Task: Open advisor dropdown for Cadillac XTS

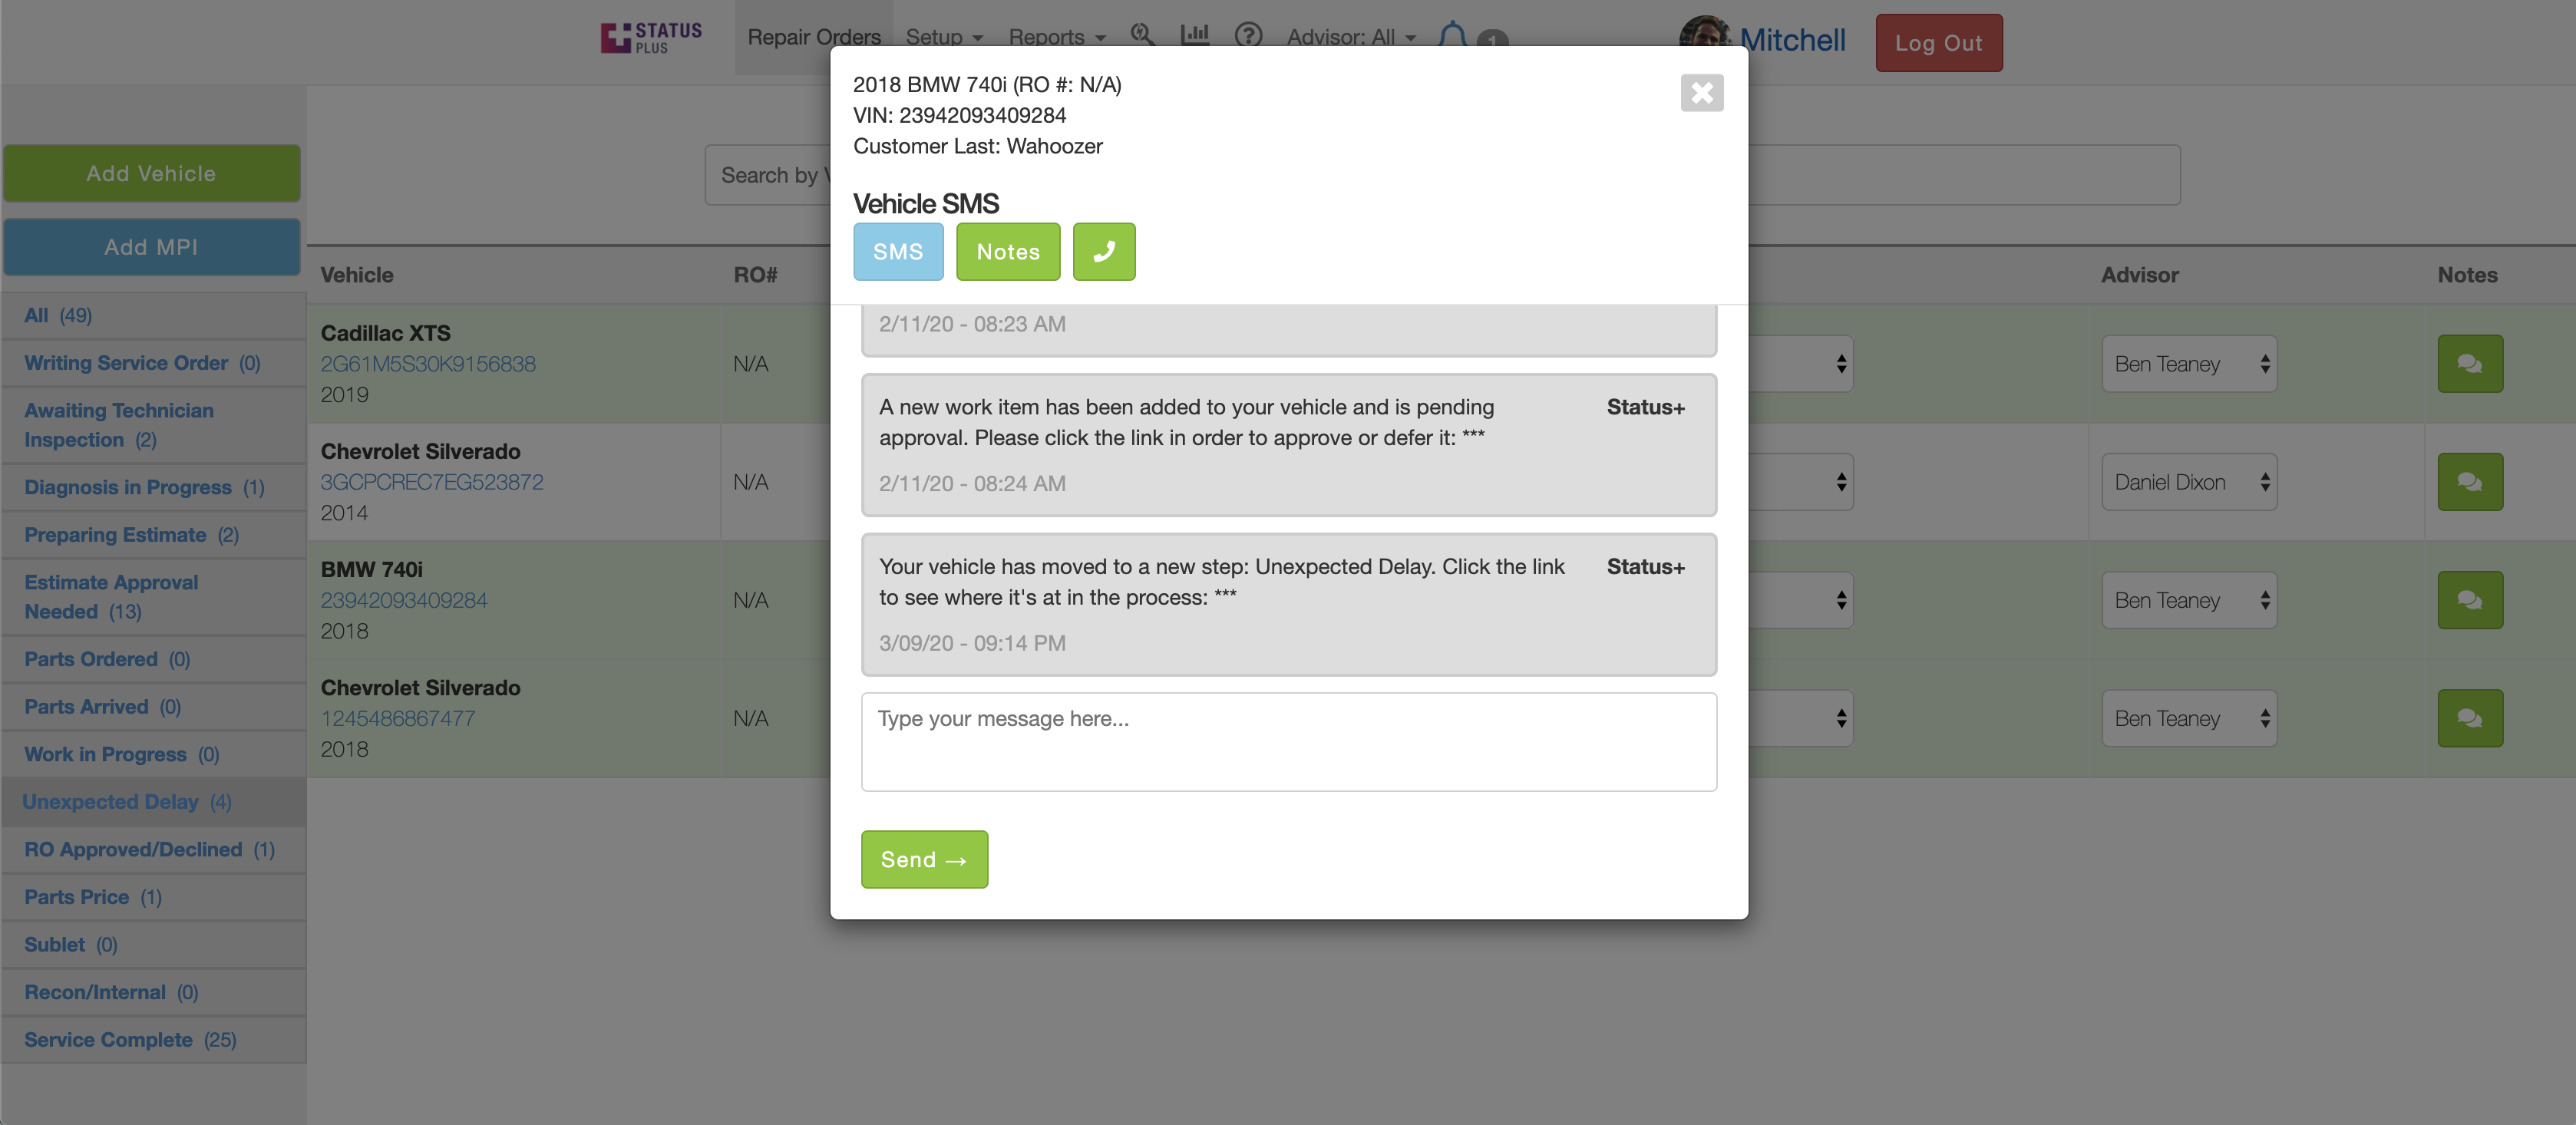Action: point(2188,364)
